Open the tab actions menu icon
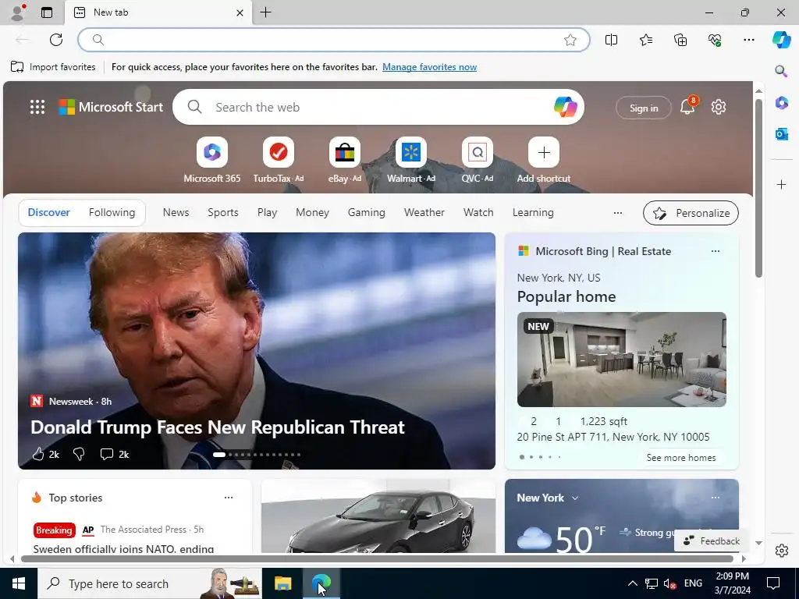This screenshot has height=599, width=799. coord(47,12)
